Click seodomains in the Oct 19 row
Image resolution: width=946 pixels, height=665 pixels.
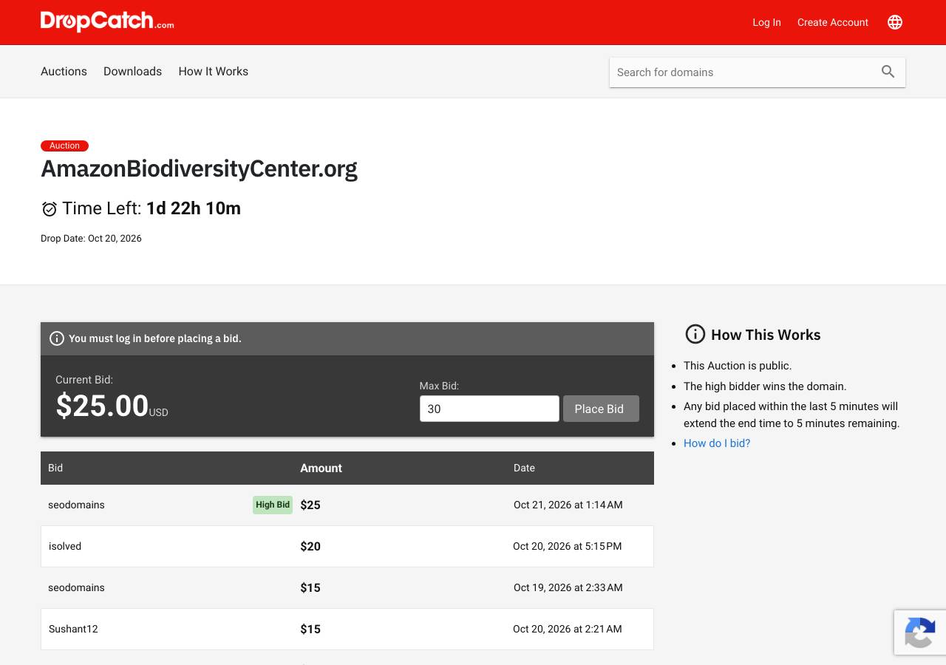click(x=76, y=587)
